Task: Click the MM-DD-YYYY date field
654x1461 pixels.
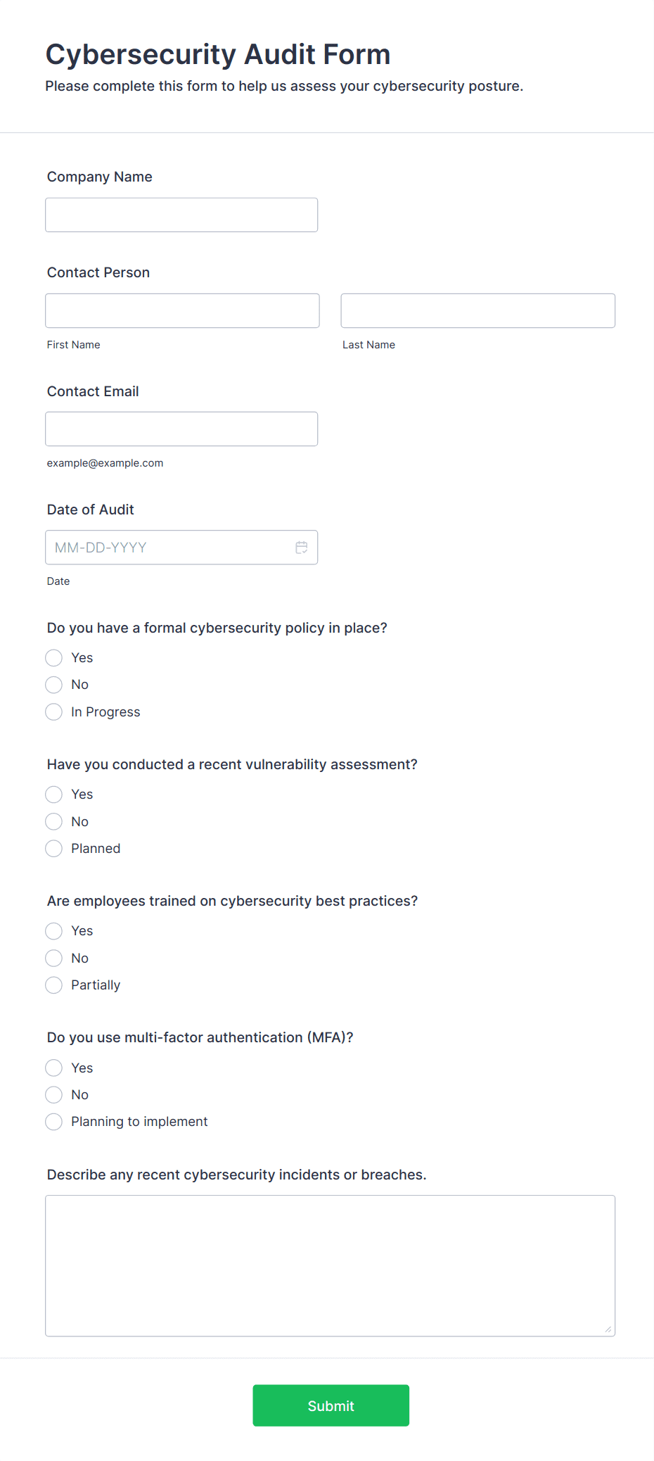Action: click(x=181, y=548)
